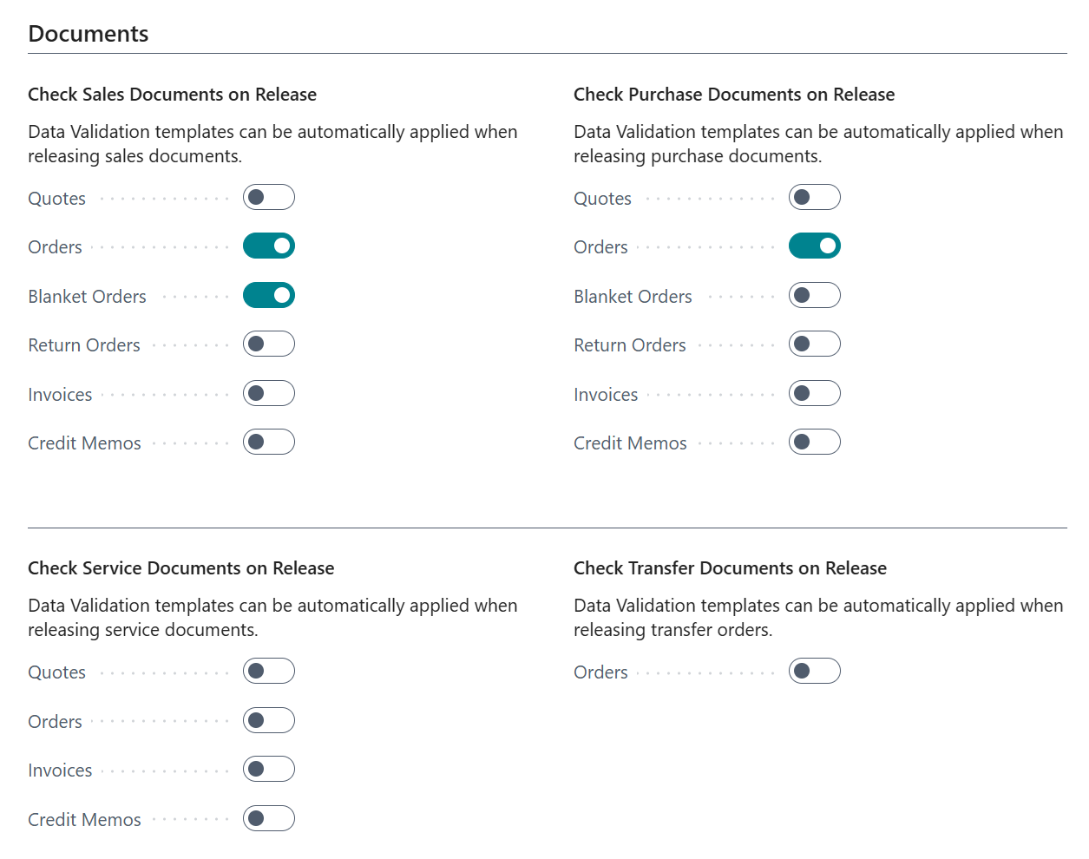Enable Credit Memos under service documents
The width and height of the screenshot is (1089, 859).
pyautogui.click(x=269, y=818)
